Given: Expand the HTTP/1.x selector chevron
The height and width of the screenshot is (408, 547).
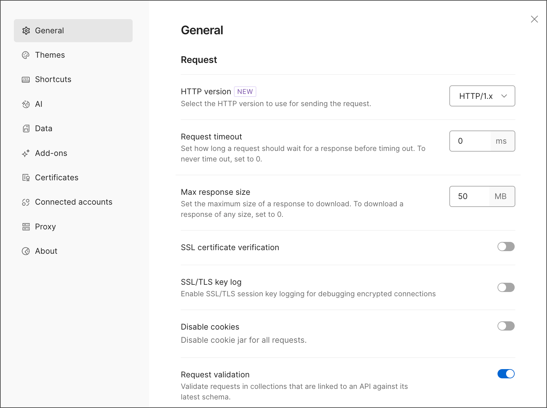Looking at the screenshot, I should [x=504, y=96].
